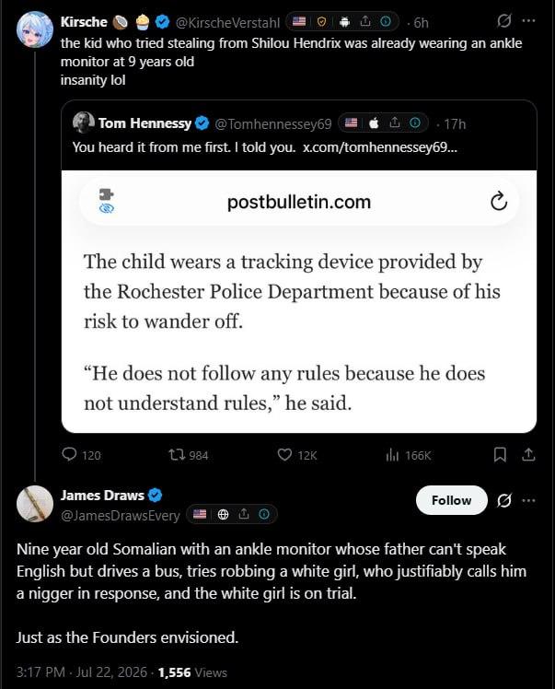Open James Draws profile avatar
555x689 pixels.
click(x=35, y=504)
